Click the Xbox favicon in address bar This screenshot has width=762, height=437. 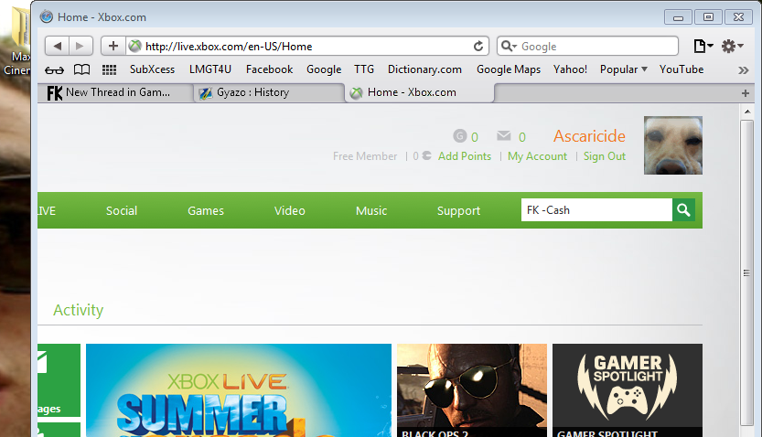(135, 46)
